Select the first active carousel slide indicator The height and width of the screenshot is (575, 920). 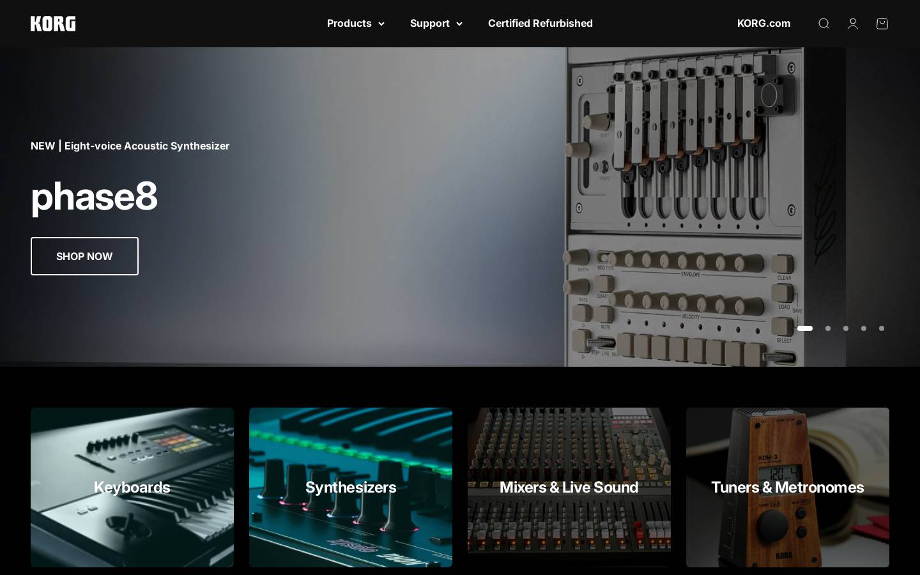(805, 328)
